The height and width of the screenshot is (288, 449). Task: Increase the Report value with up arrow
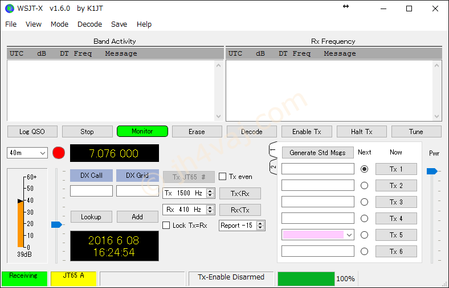coord(260,223)
